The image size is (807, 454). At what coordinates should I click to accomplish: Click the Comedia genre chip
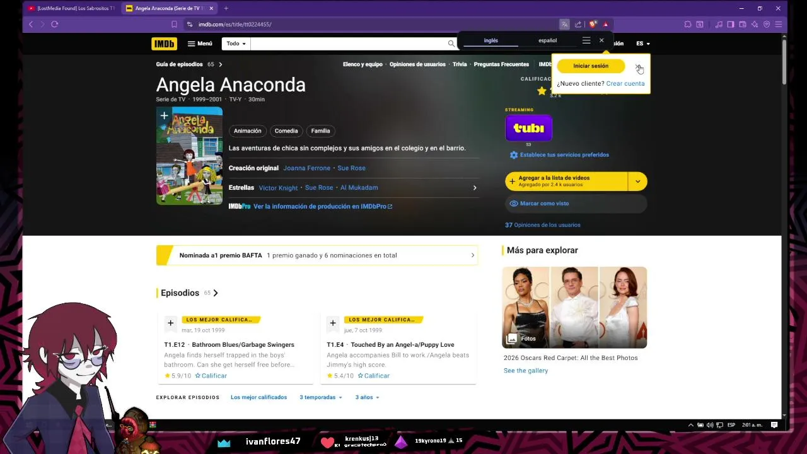[x=286, y=131]
